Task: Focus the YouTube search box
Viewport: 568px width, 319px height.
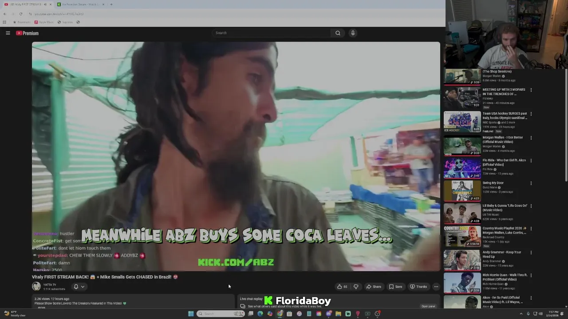Action: 272,33
